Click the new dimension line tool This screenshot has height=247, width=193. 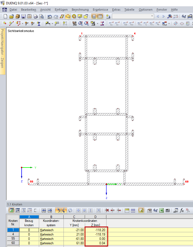point(48,23)
